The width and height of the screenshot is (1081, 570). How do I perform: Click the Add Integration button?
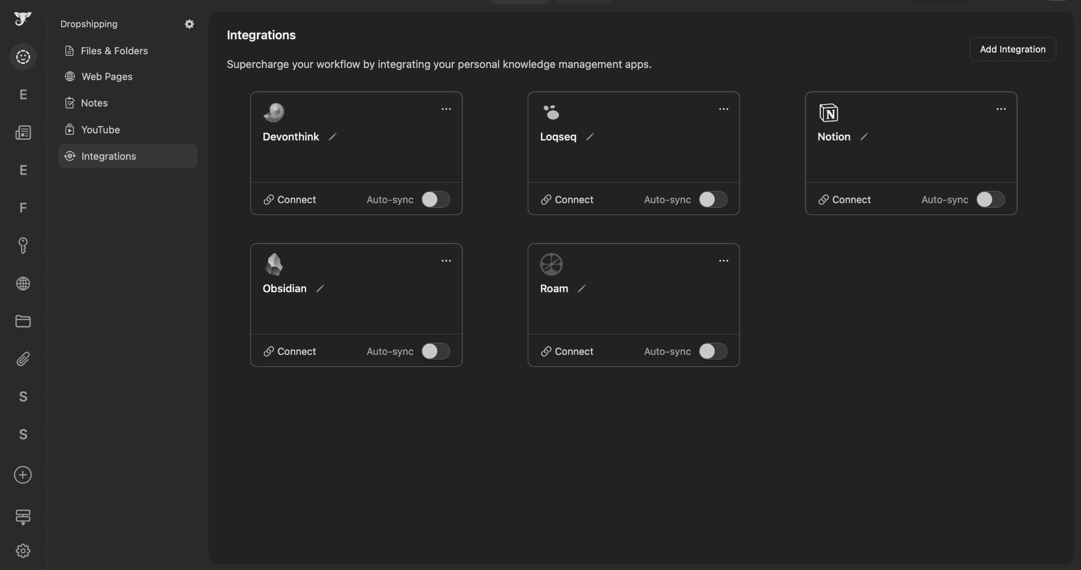point(1012,49)
